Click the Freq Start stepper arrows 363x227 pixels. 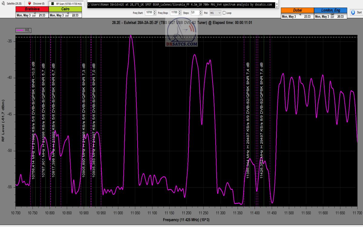[x=155, y=13]
